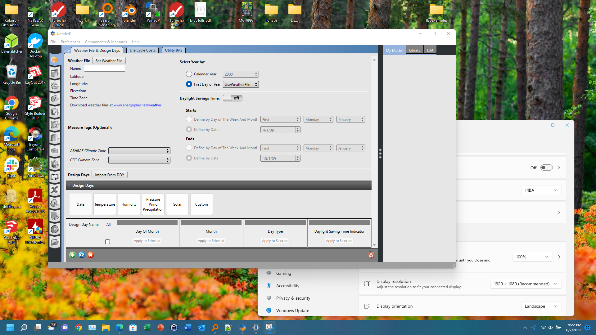This screenshot has width=596, height=335.
Task: Open the UseWeatherFile dropdown
Action: click(x=240, y=84)
